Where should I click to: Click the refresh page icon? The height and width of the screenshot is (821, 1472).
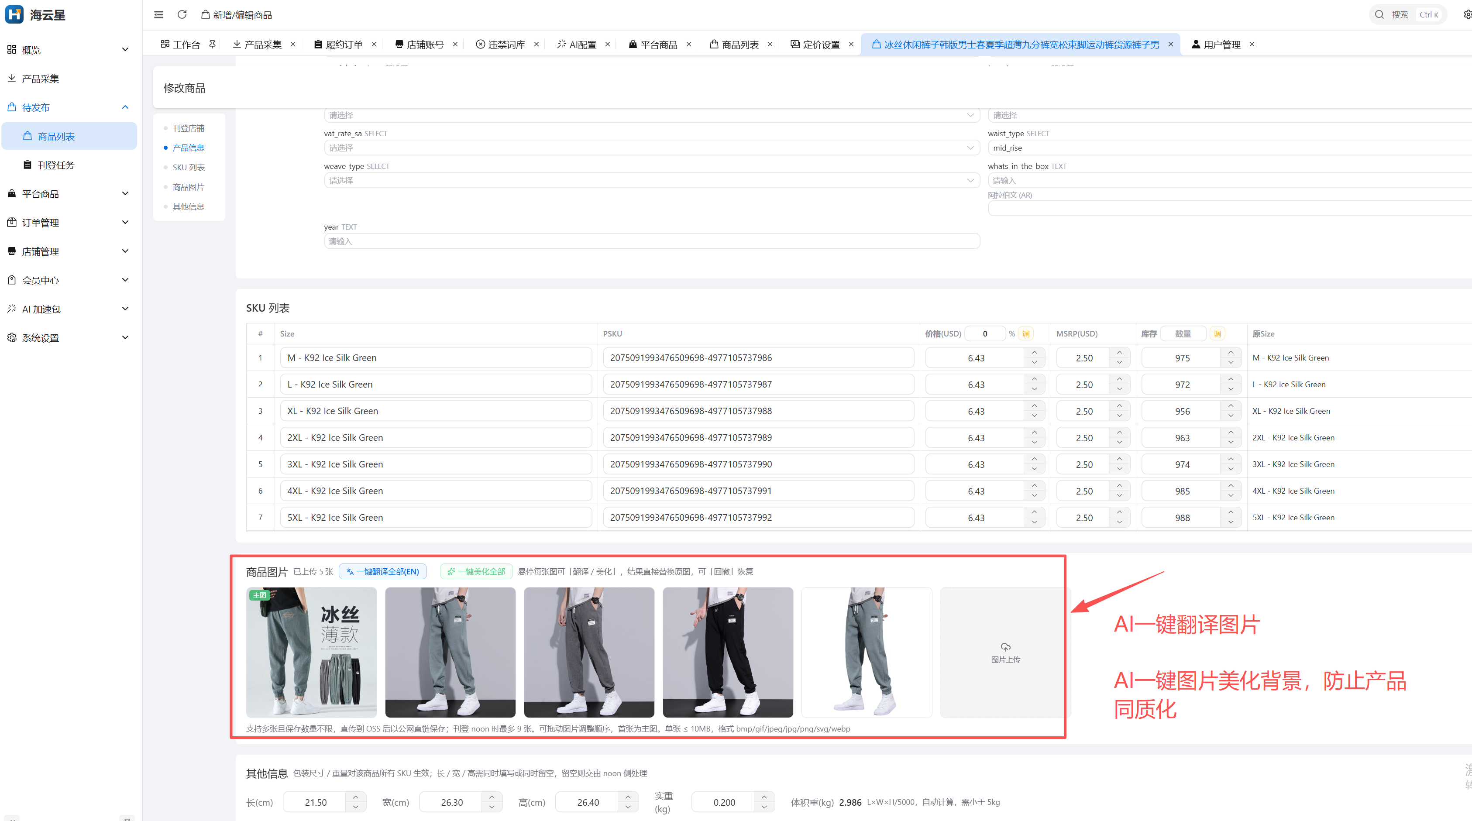click(x=182, y=15)
